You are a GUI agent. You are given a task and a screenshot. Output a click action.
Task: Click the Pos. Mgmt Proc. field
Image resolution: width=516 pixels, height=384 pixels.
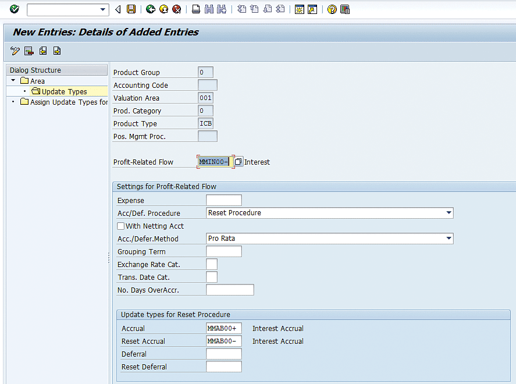(x=207, y=136)
